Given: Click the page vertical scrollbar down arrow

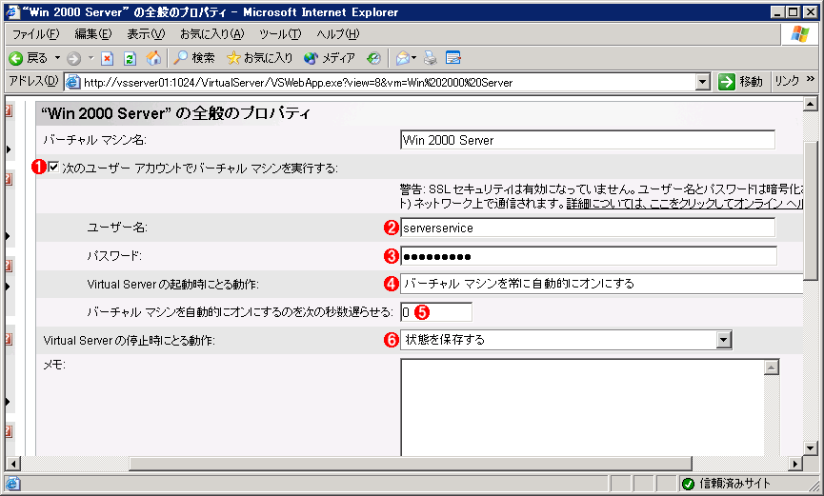Looking at the screenshot, I should click(x=810, y=448).
